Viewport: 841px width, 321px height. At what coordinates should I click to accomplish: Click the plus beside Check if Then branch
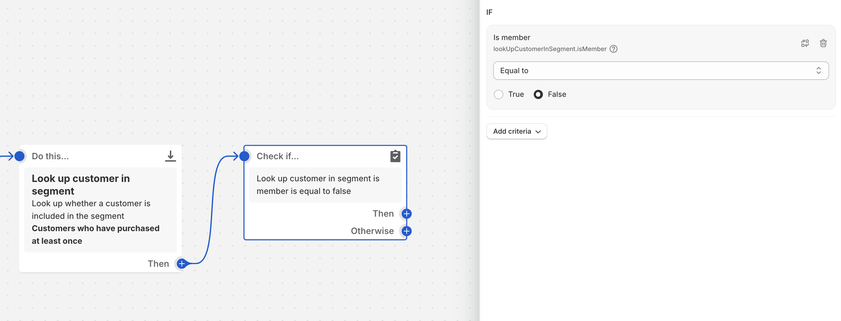coord(406,214)
